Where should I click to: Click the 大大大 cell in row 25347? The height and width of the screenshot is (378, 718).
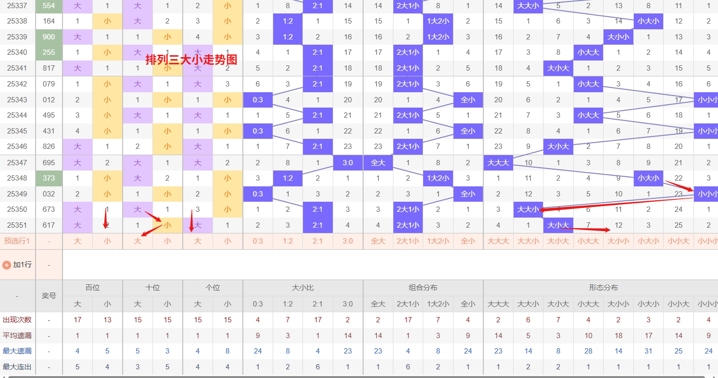[498, 163]
